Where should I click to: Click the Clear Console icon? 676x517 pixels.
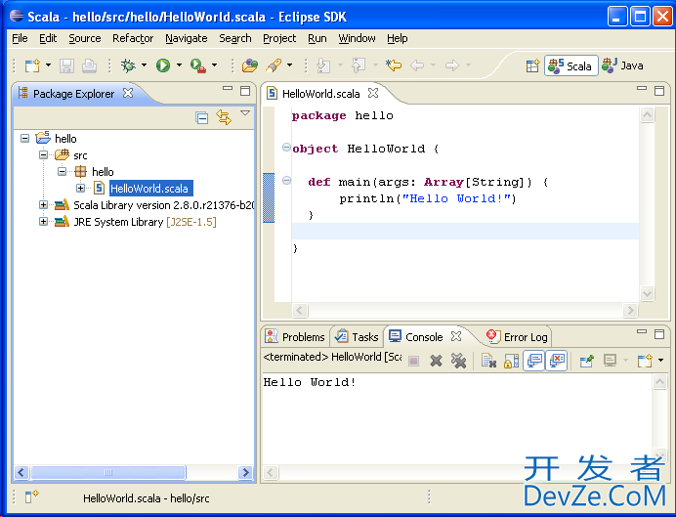pos(488,361)
